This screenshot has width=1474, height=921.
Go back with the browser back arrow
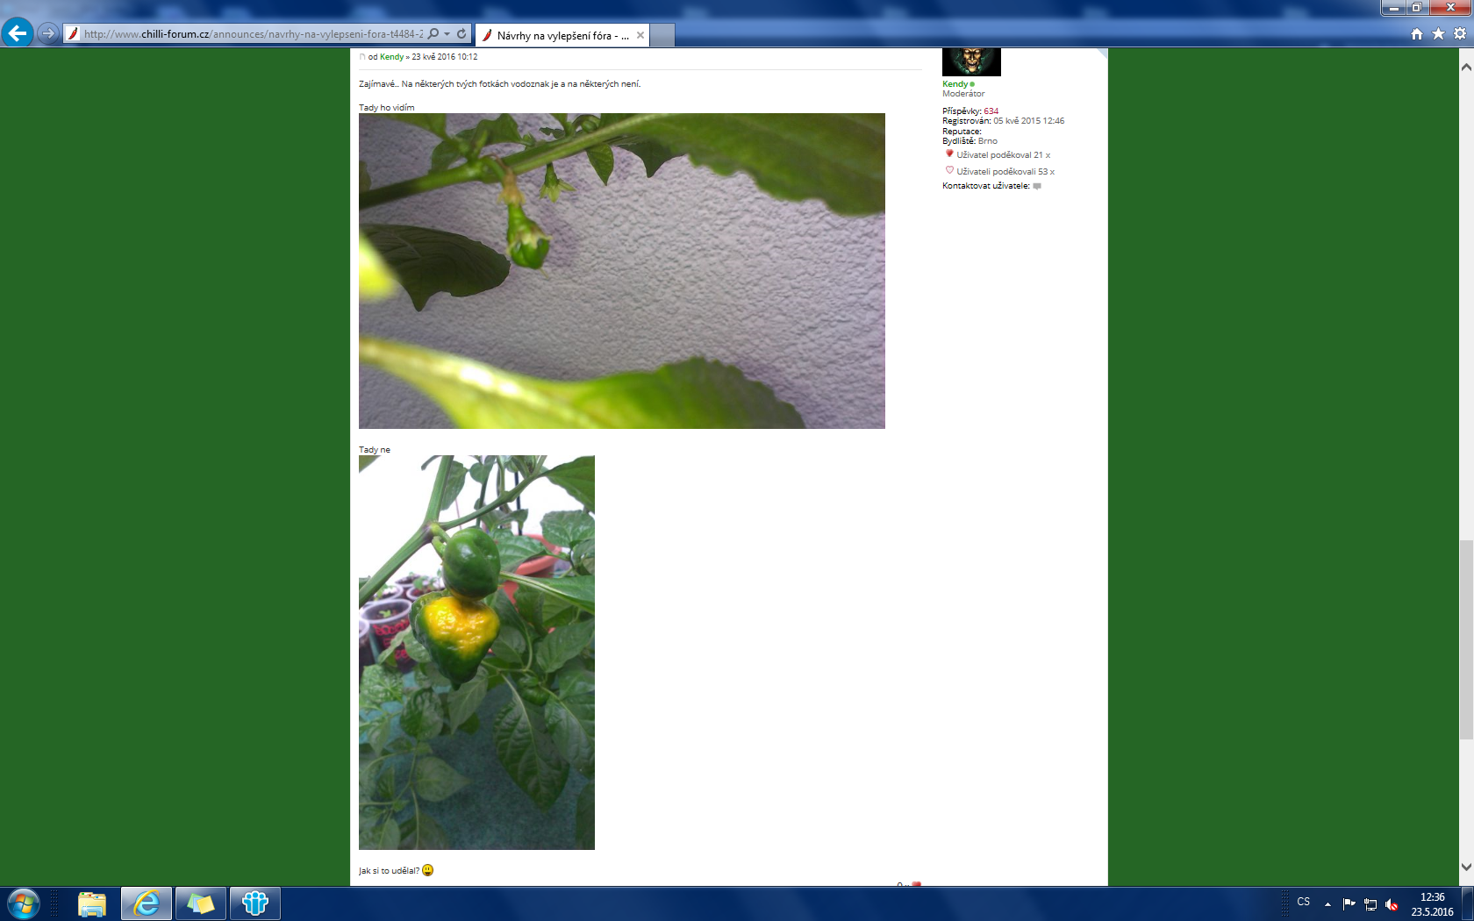tap(17, 33)
